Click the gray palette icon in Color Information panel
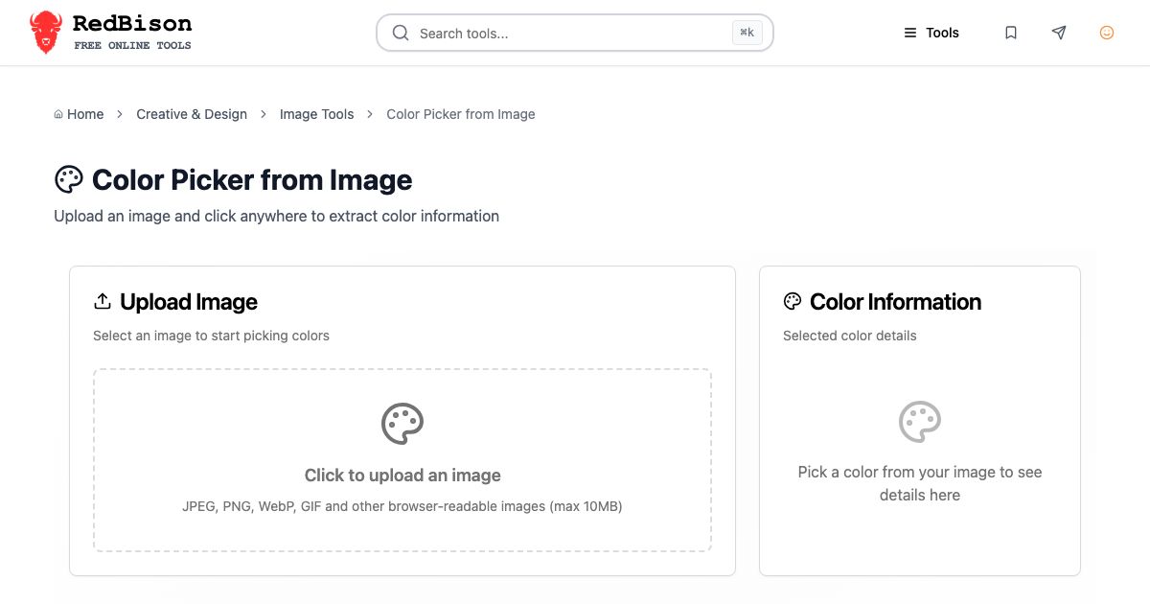The width and height of the screenshot is (1150, 604). point(920,422)
